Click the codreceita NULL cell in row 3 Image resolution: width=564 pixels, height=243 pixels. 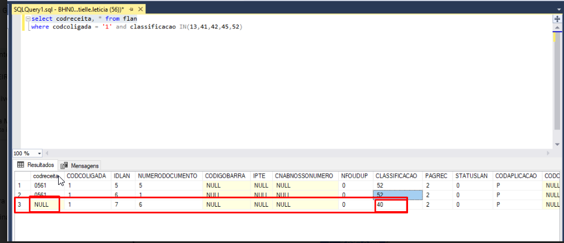click(x=48, y=204)
